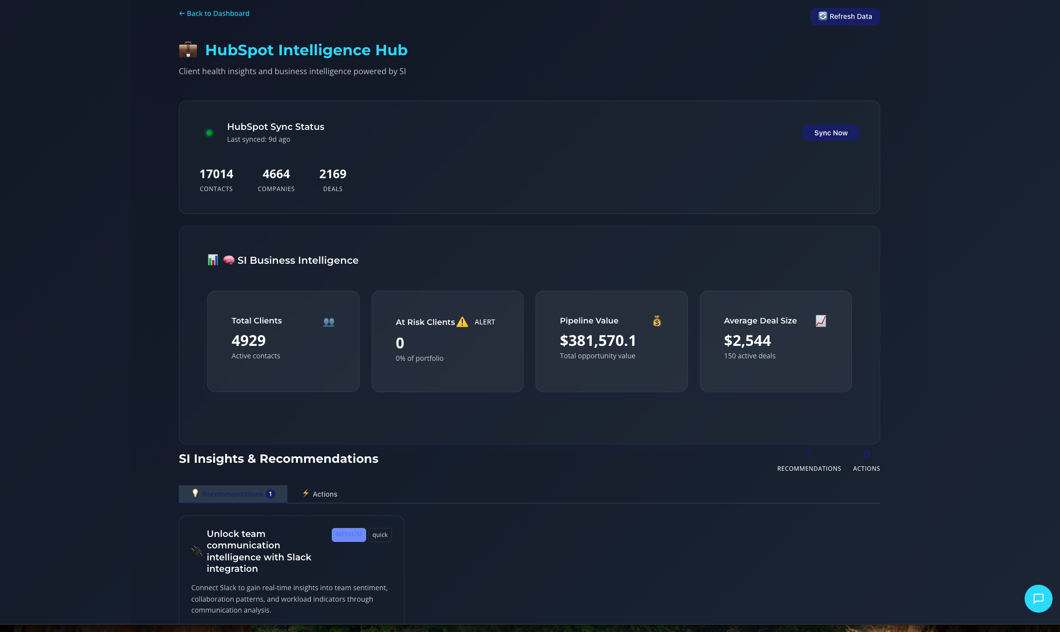Click the quick tag on the Slack recommendation
Screen dimensions: 1060x632
coord(380,534)
